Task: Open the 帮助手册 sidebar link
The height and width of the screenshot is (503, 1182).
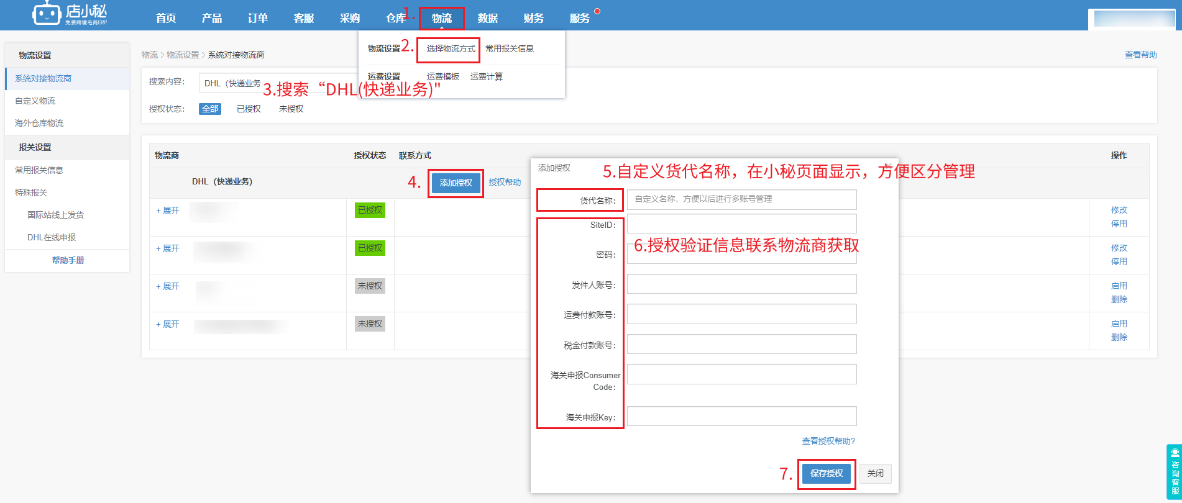Action: (x=68, y=260)
